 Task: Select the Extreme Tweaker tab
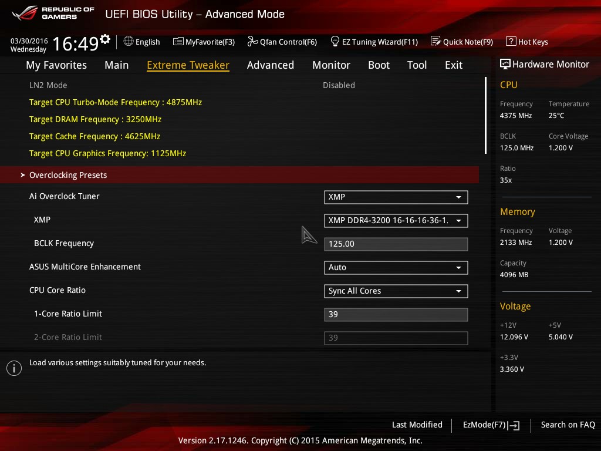pos(188,65)
